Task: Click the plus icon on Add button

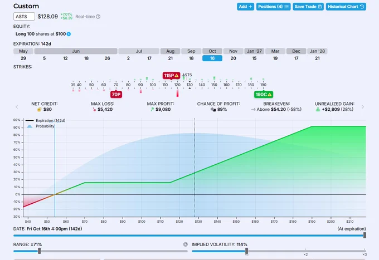Action: 250,7
